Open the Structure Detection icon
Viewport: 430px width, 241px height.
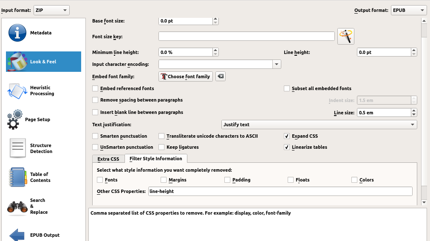click(17, 148)
